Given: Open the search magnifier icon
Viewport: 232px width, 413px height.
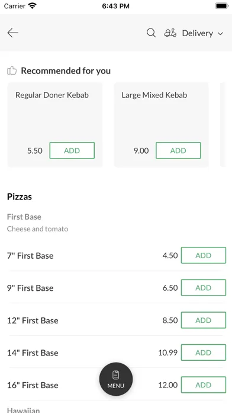Looking at the screenshot, I should tap(151, 33).
